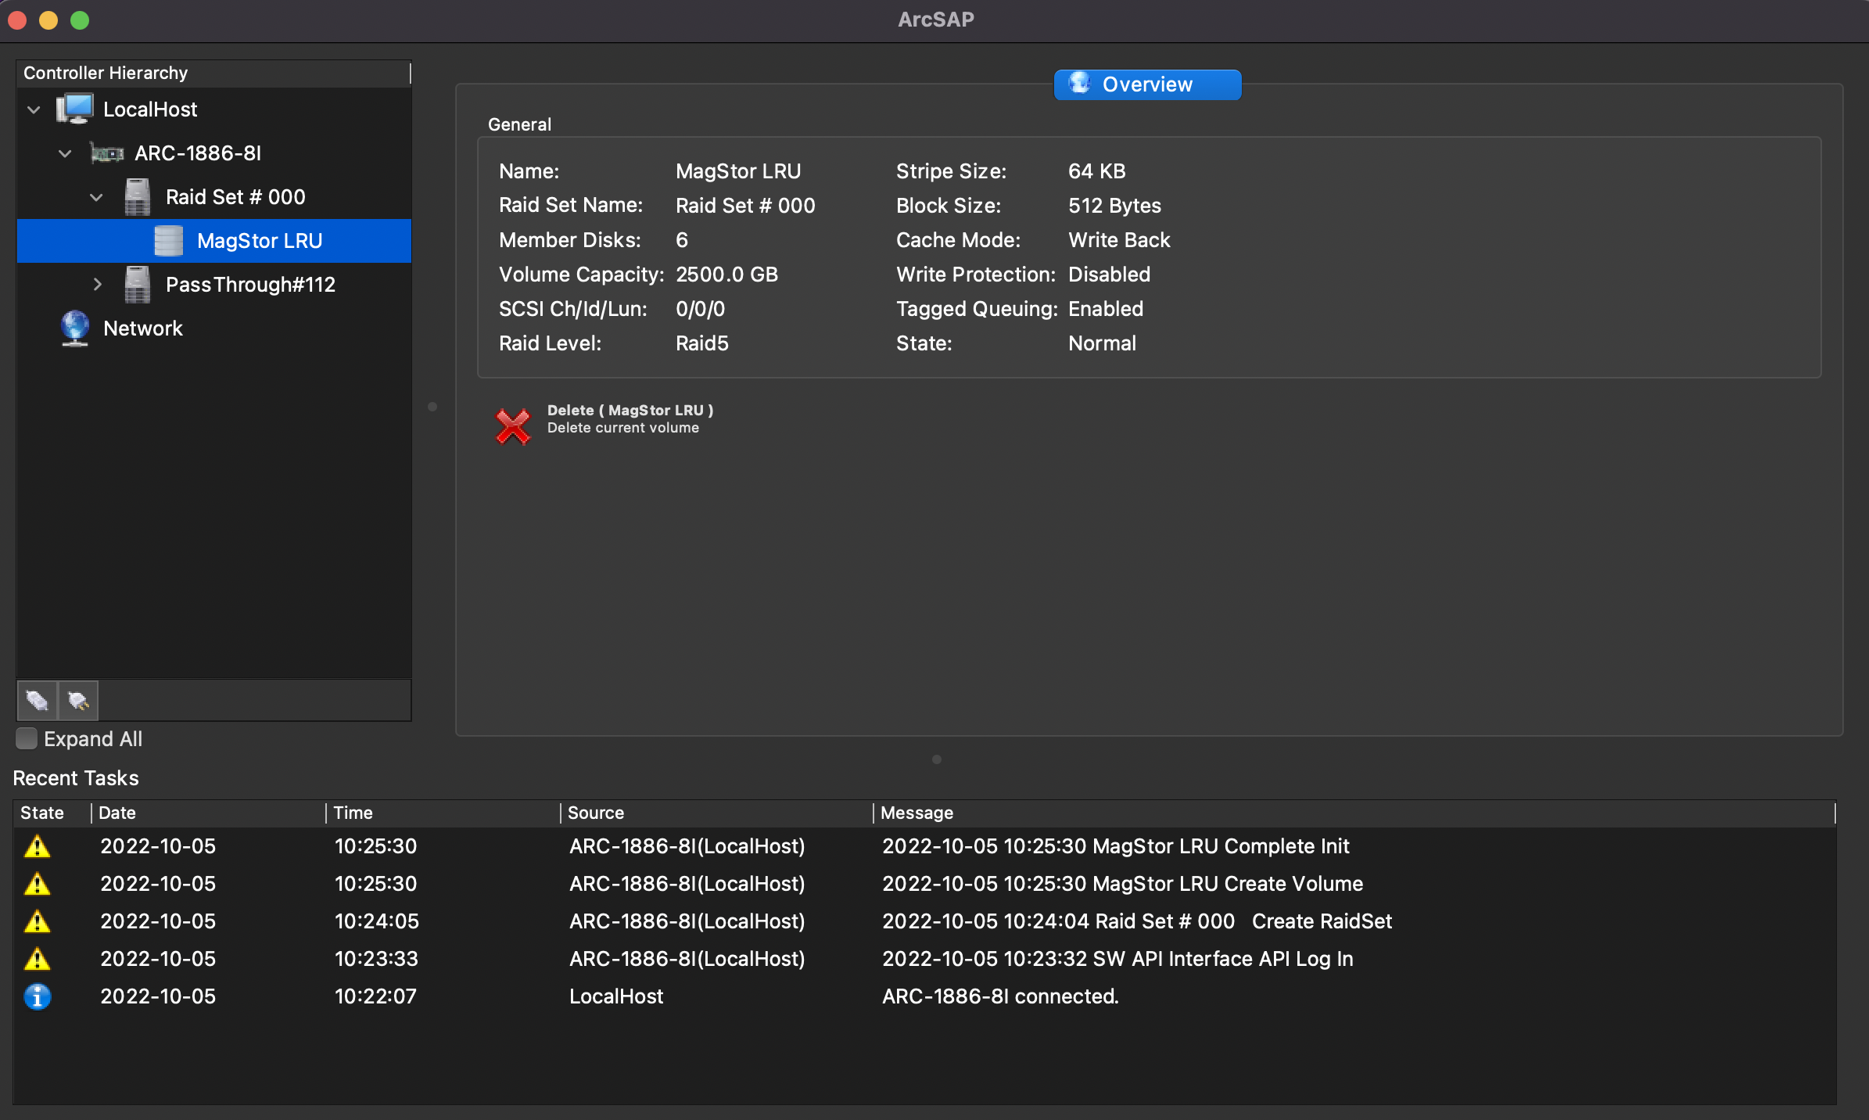The width and height of the screenshot is (1869, 1120).
Task: Expand the PassThrough#112 node
Action: pos(97,285)
